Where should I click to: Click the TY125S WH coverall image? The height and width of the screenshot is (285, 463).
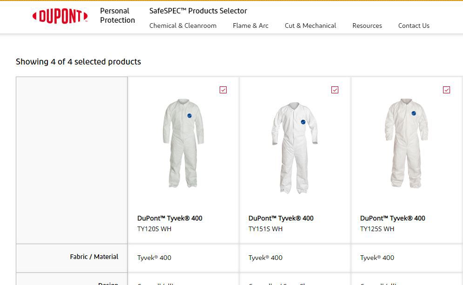click(406, 143)
